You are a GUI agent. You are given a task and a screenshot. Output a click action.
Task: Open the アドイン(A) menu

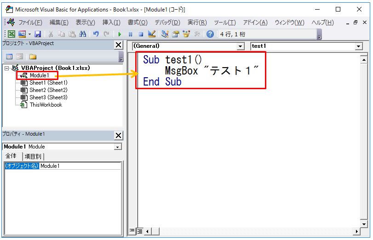tap(255, 23)
